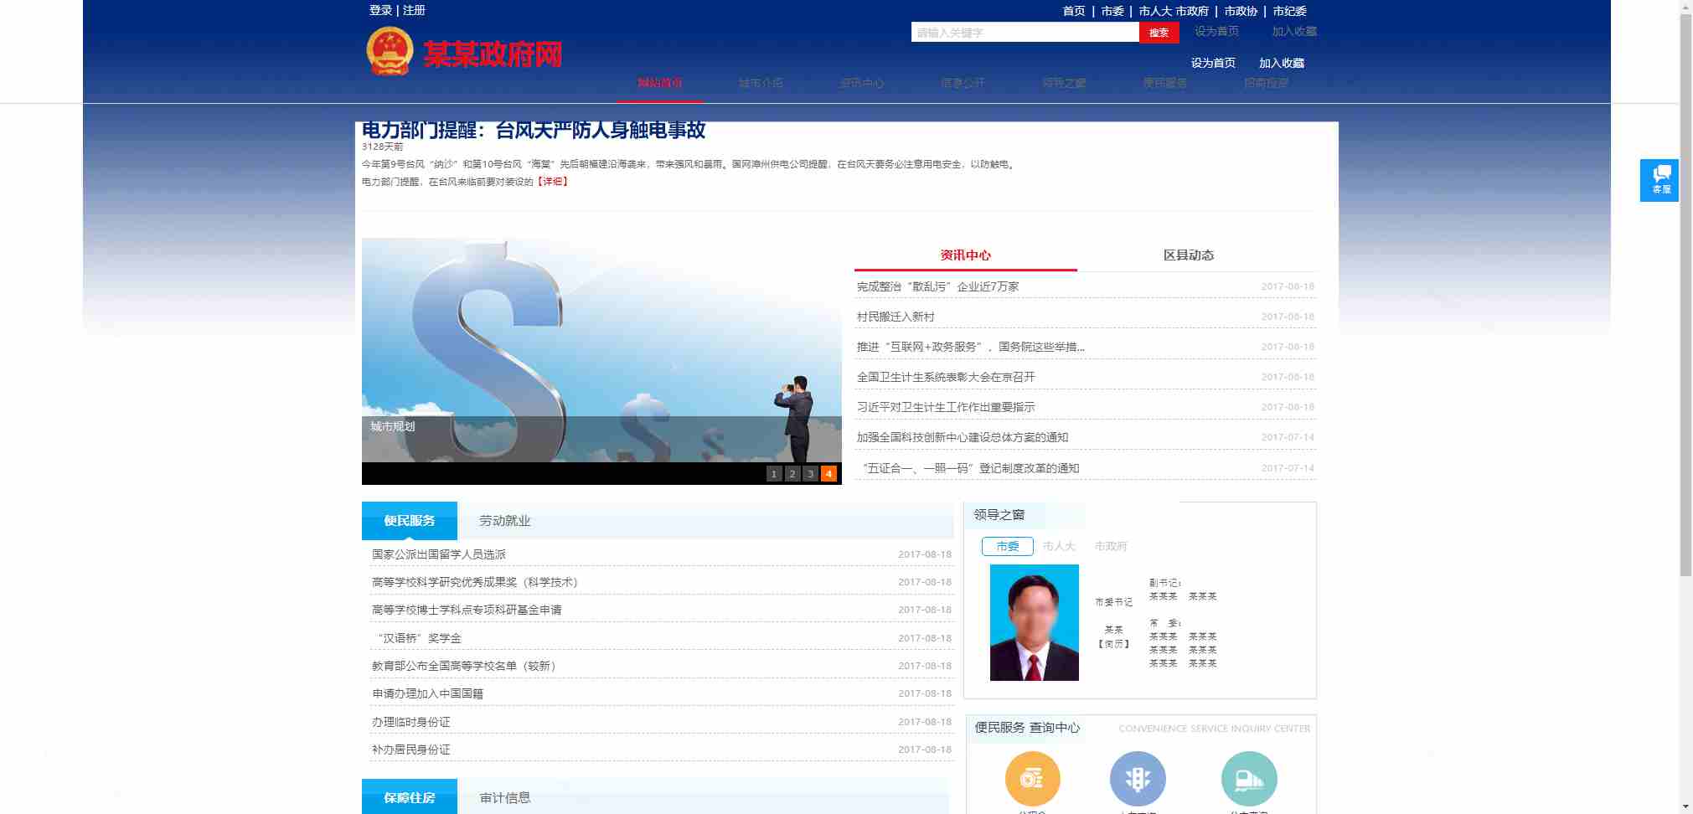
Task: Open news 加强全国科技创新中心建设总体方案的通知
Action: click(963, 437)
